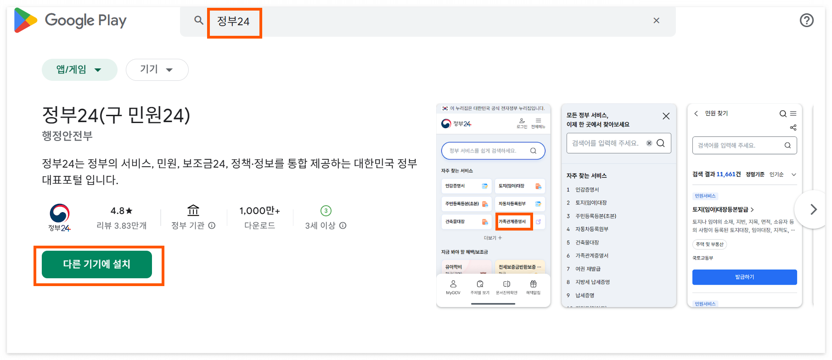Open the 기기 filter dropdown
This screenshot has height=360, width=832.
[157, 70]
